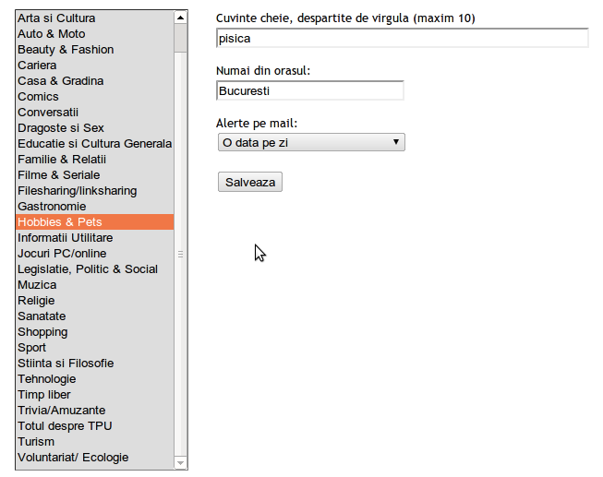Pick the Cariera list entry
Viewport: 603px width, 477px height.
click(x=94, y=66)
